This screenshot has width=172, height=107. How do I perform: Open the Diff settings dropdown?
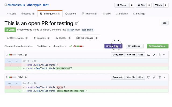pyautogui.click(x=135, y=46)
